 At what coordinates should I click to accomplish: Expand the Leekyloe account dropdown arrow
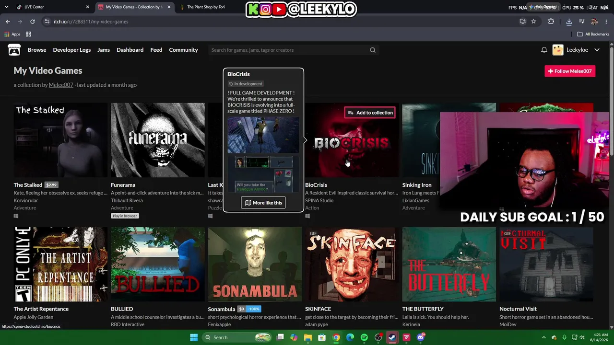coord(597,50)
